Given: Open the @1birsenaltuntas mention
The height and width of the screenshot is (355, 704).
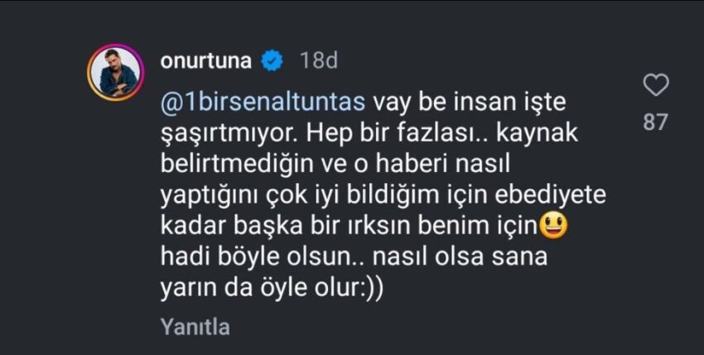Looking at the screenshot, I should click(262, 102).
